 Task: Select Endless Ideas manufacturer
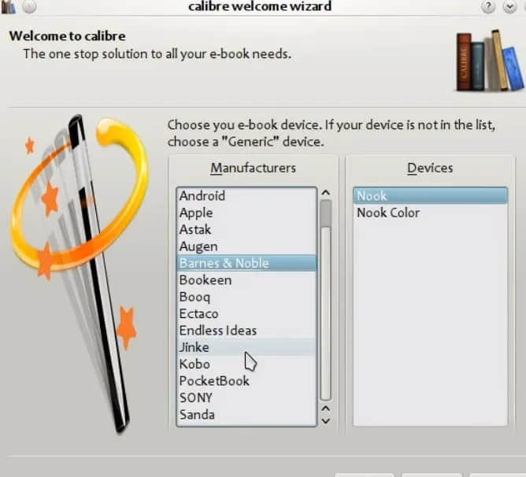246,331
